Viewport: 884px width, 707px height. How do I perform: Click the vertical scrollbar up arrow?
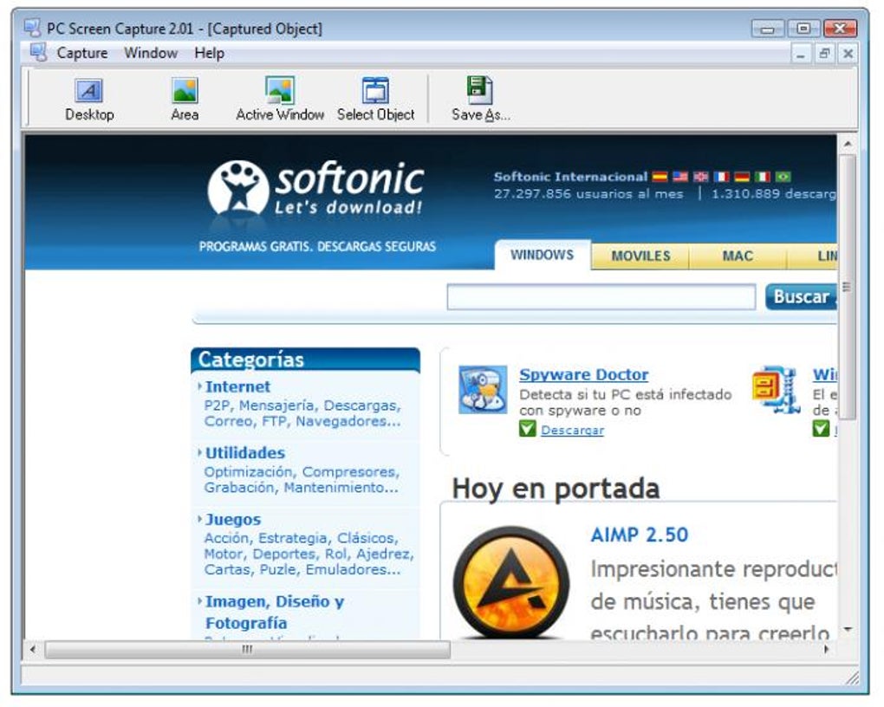click(x=848, y=144)
